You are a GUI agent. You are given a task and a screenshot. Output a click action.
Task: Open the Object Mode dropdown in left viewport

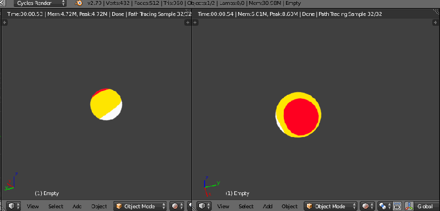pyautogui.click(x=140, y=206)
